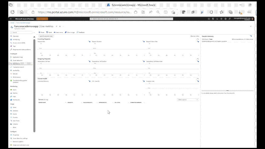The height and width of the screenshot is (149, 265).
Task: Filter the Dependency Call Duration chart
Action: tap(144, 62)
